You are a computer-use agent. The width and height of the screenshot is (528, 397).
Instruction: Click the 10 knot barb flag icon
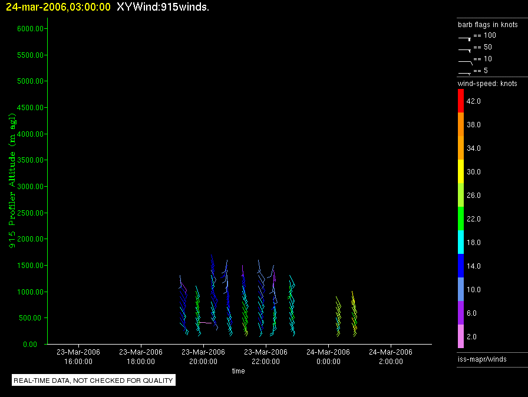point(466,62)
